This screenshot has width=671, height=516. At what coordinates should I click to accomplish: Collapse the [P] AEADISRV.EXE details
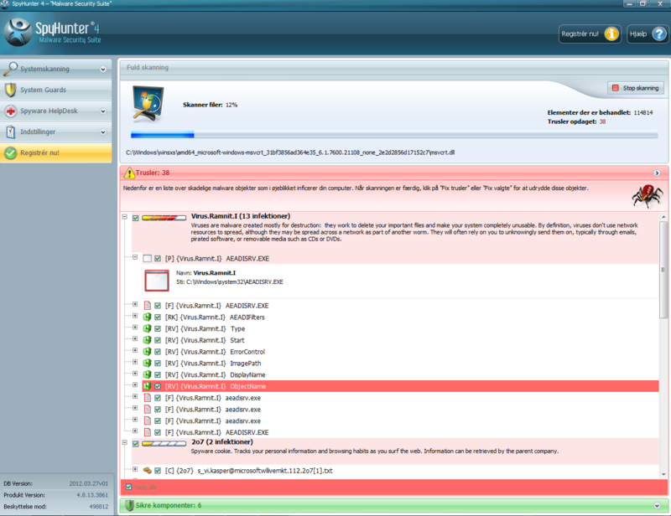coord(135,257)
